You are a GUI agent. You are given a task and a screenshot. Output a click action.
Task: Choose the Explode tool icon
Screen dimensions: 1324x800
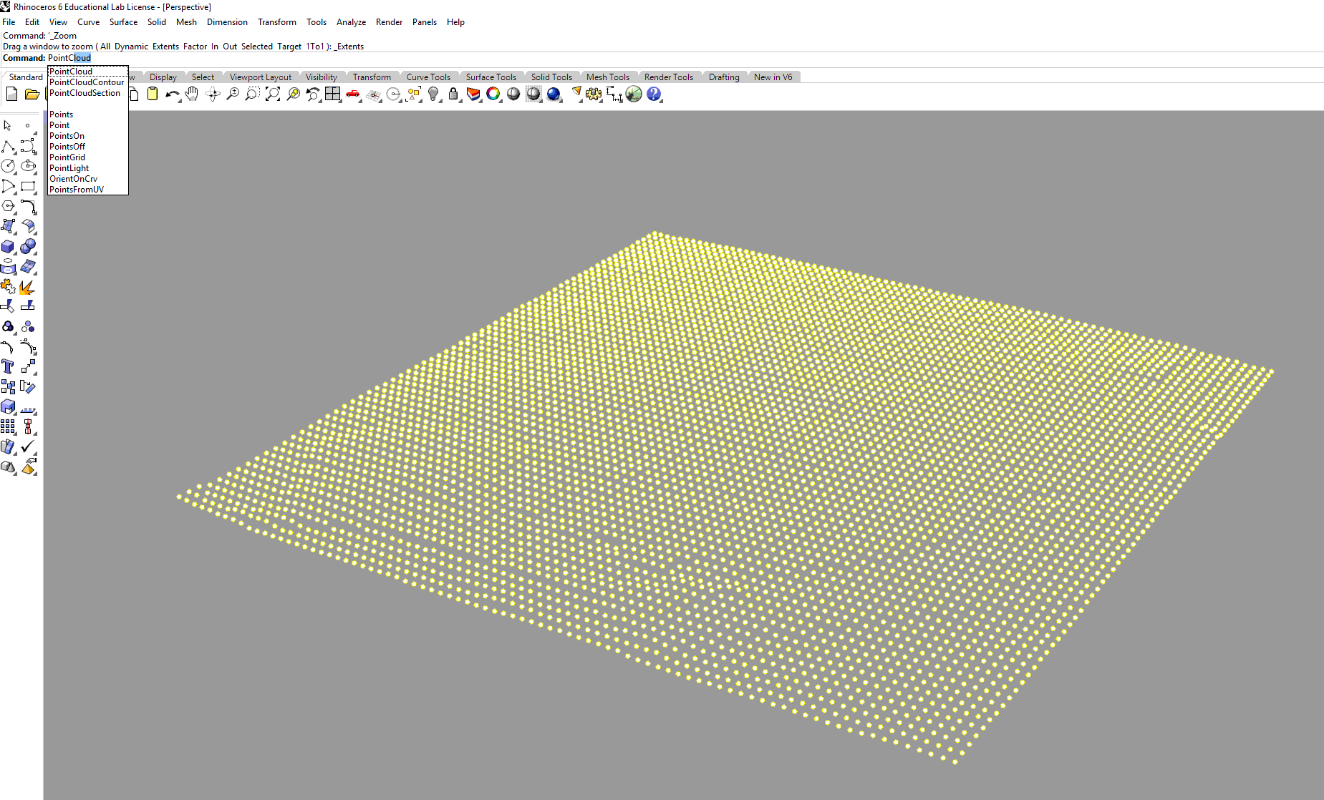27,287
